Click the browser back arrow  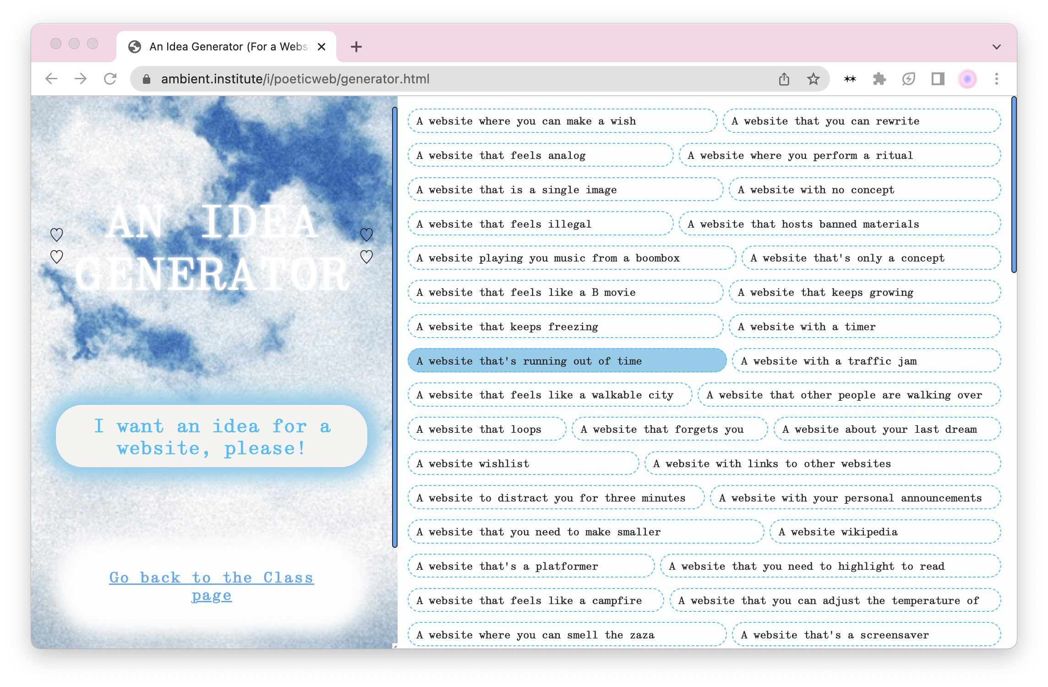tap(51, 79)
